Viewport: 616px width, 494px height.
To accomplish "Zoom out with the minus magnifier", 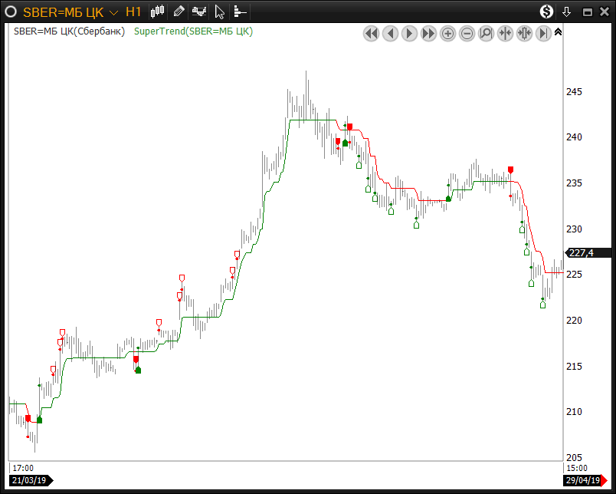I will [467, 34].
